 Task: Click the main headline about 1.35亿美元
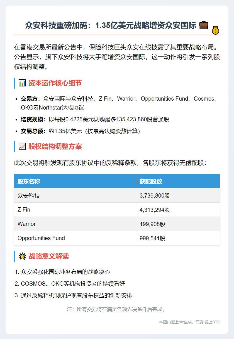tap(111, 25)
